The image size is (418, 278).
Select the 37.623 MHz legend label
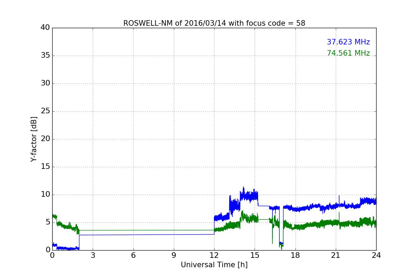click(x=348, y=42)
